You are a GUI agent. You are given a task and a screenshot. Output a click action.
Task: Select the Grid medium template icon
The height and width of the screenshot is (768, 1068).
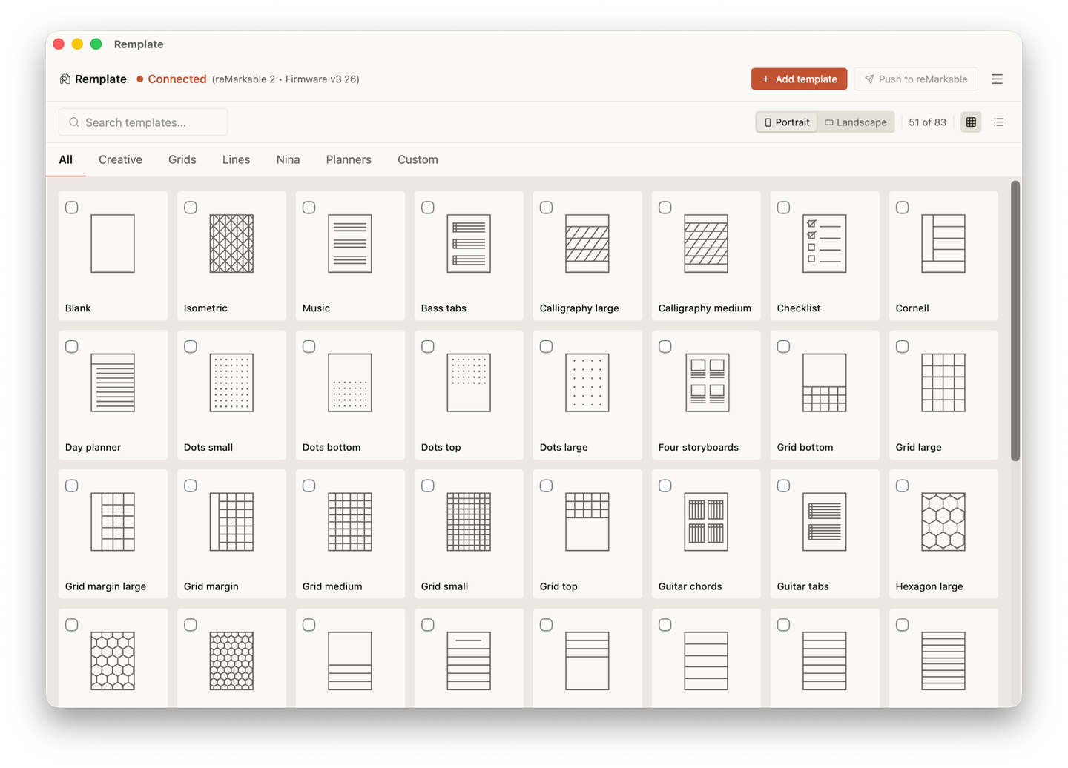point(350,522)
